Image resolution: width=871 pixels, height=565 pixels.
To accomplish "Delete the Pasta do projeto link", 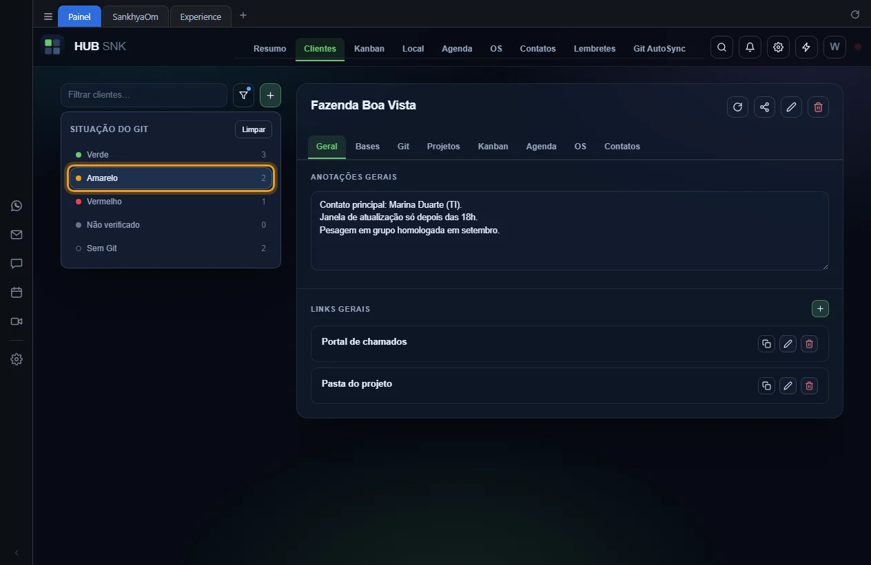I will pyautogui.click(x=810, y=386).
